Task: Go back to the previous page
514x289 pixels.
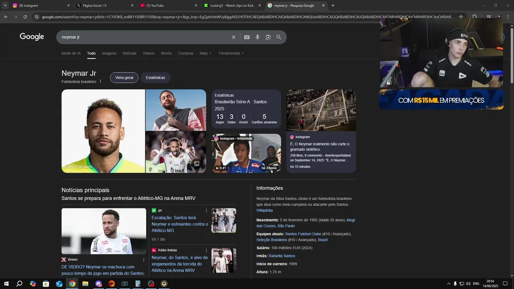Action: pos(6,17)
